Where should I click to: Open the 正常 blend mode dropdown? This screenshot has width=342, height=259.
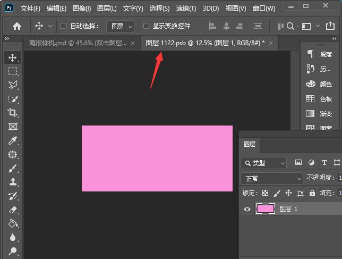click(x=271, y=178)
